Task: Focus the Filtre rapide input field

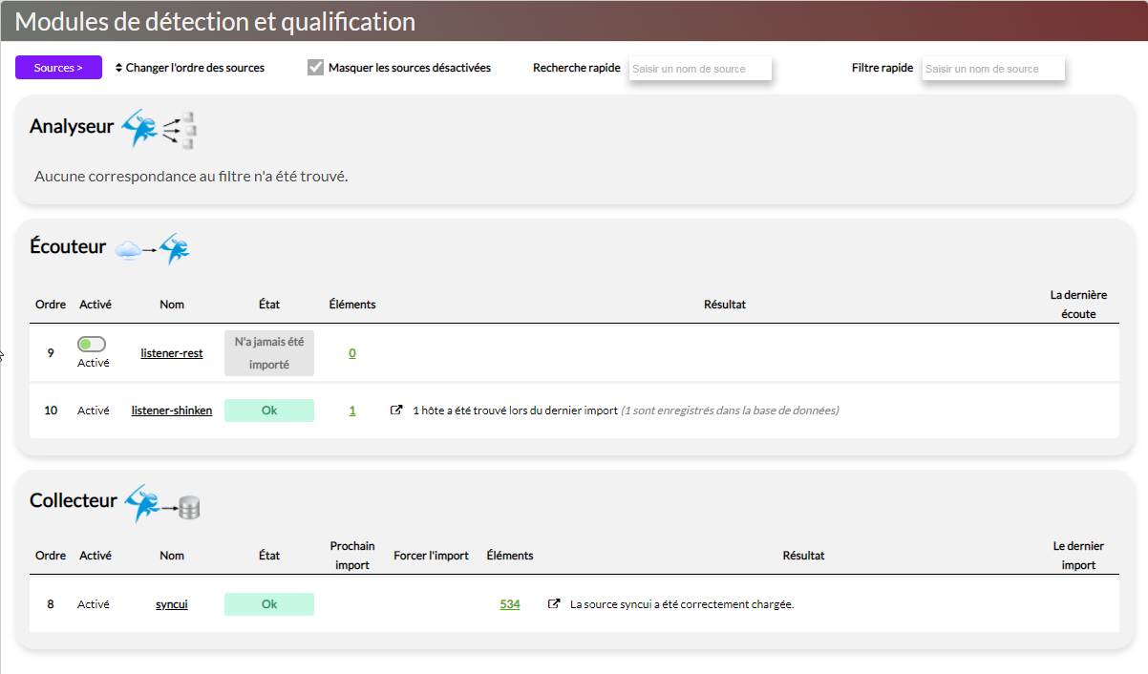Action: pos(992,69)
